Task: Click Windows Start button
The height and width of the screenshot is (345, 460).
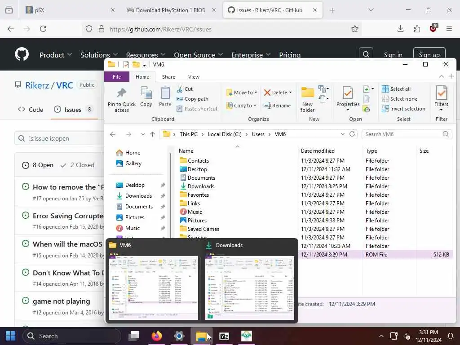Action: pos(11,336)
